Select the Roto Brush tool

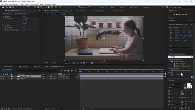(56, 7)
